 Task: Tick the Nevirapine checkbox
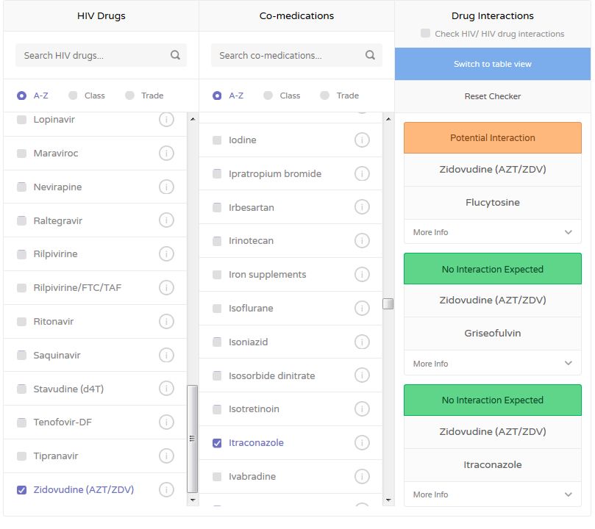[21, 187]
